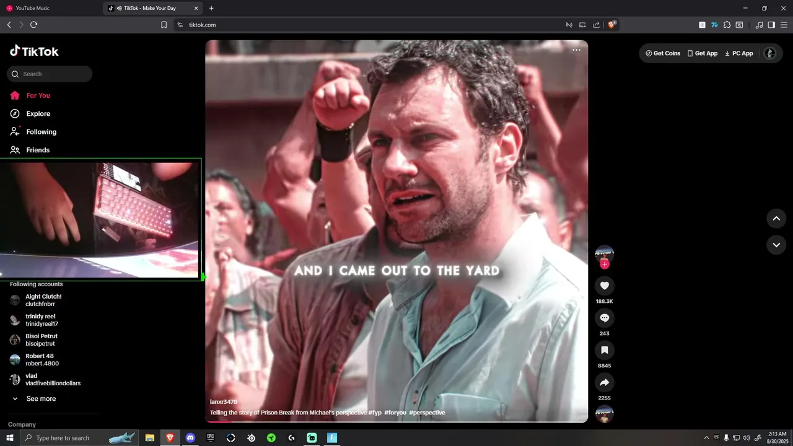Image resolution: width=793 pixels, height=446 pixels.
Task: Share the video with the arrow icon
Action: coord(605,382)
